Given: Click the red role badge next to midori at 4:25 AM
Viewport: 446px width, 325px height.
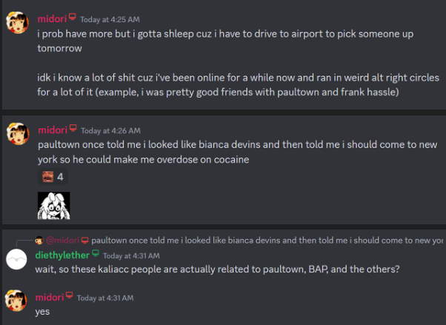Looking at the screenshot, I should click(x=73, y=17).
